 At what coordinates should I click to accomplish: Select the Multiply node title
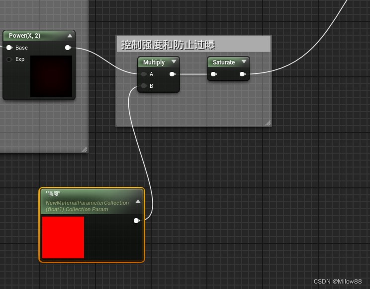[x=154, y=62]
